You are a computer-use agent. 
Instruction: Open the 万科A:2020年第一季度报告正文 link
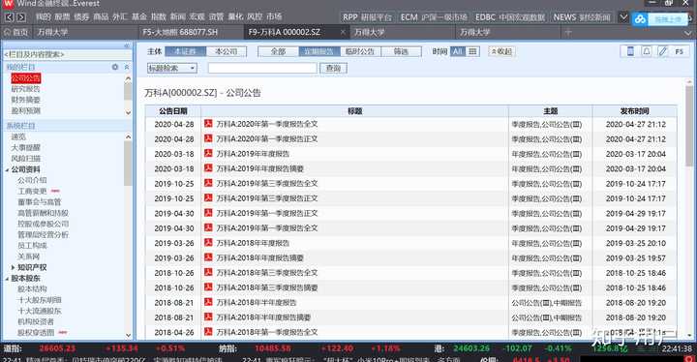click(x=267, y=138)
